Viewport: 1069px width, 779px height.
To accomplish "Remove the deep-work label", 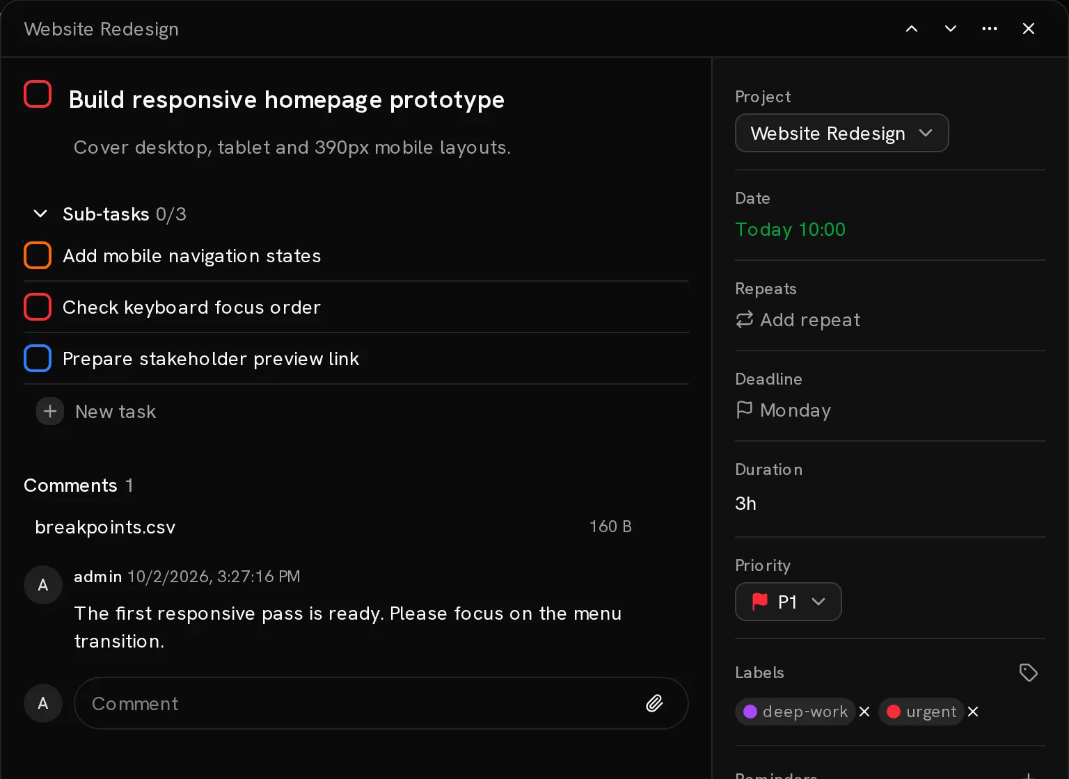I will click(x=864, y=712).
